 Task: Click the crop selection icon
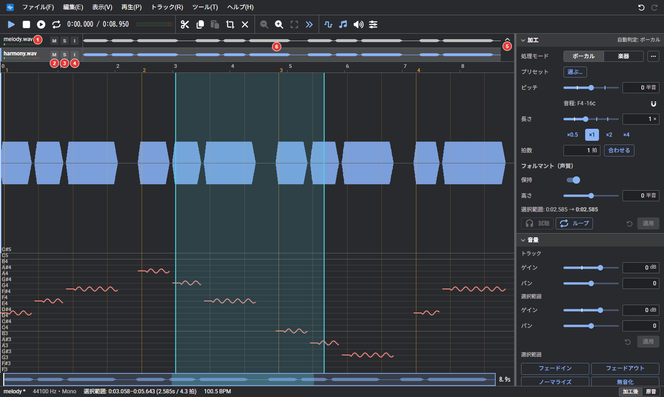click(x=230, y=24)
